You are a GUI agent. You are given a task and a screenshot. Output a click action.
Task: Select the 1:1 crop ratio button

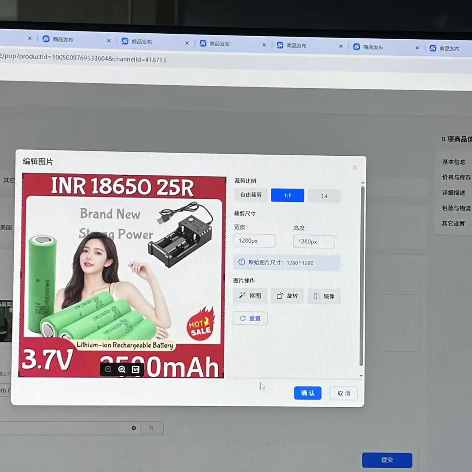[287, 195]
